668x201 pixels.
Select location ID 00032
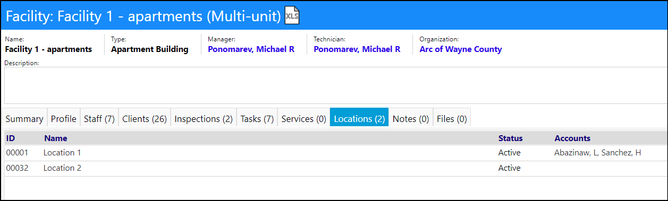point(17,168)
